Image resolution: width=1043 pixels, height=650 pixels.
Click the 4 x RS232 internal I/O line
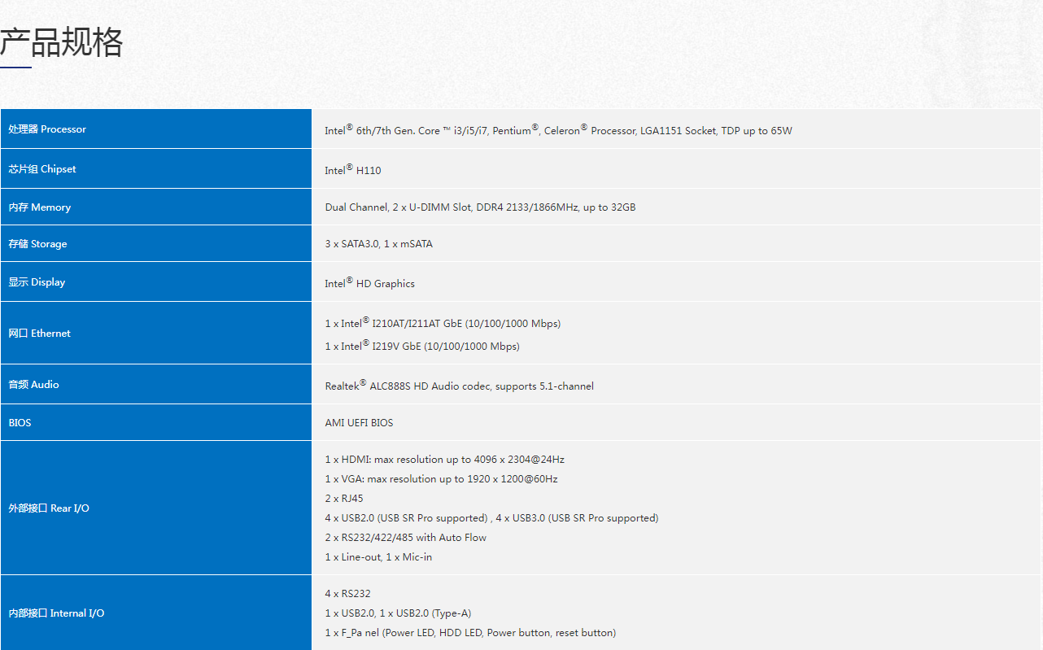pyautogui.click(x=347, y=594)
